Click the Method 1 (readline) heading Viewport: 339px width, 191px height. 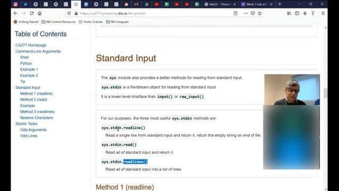pos(125,187)
